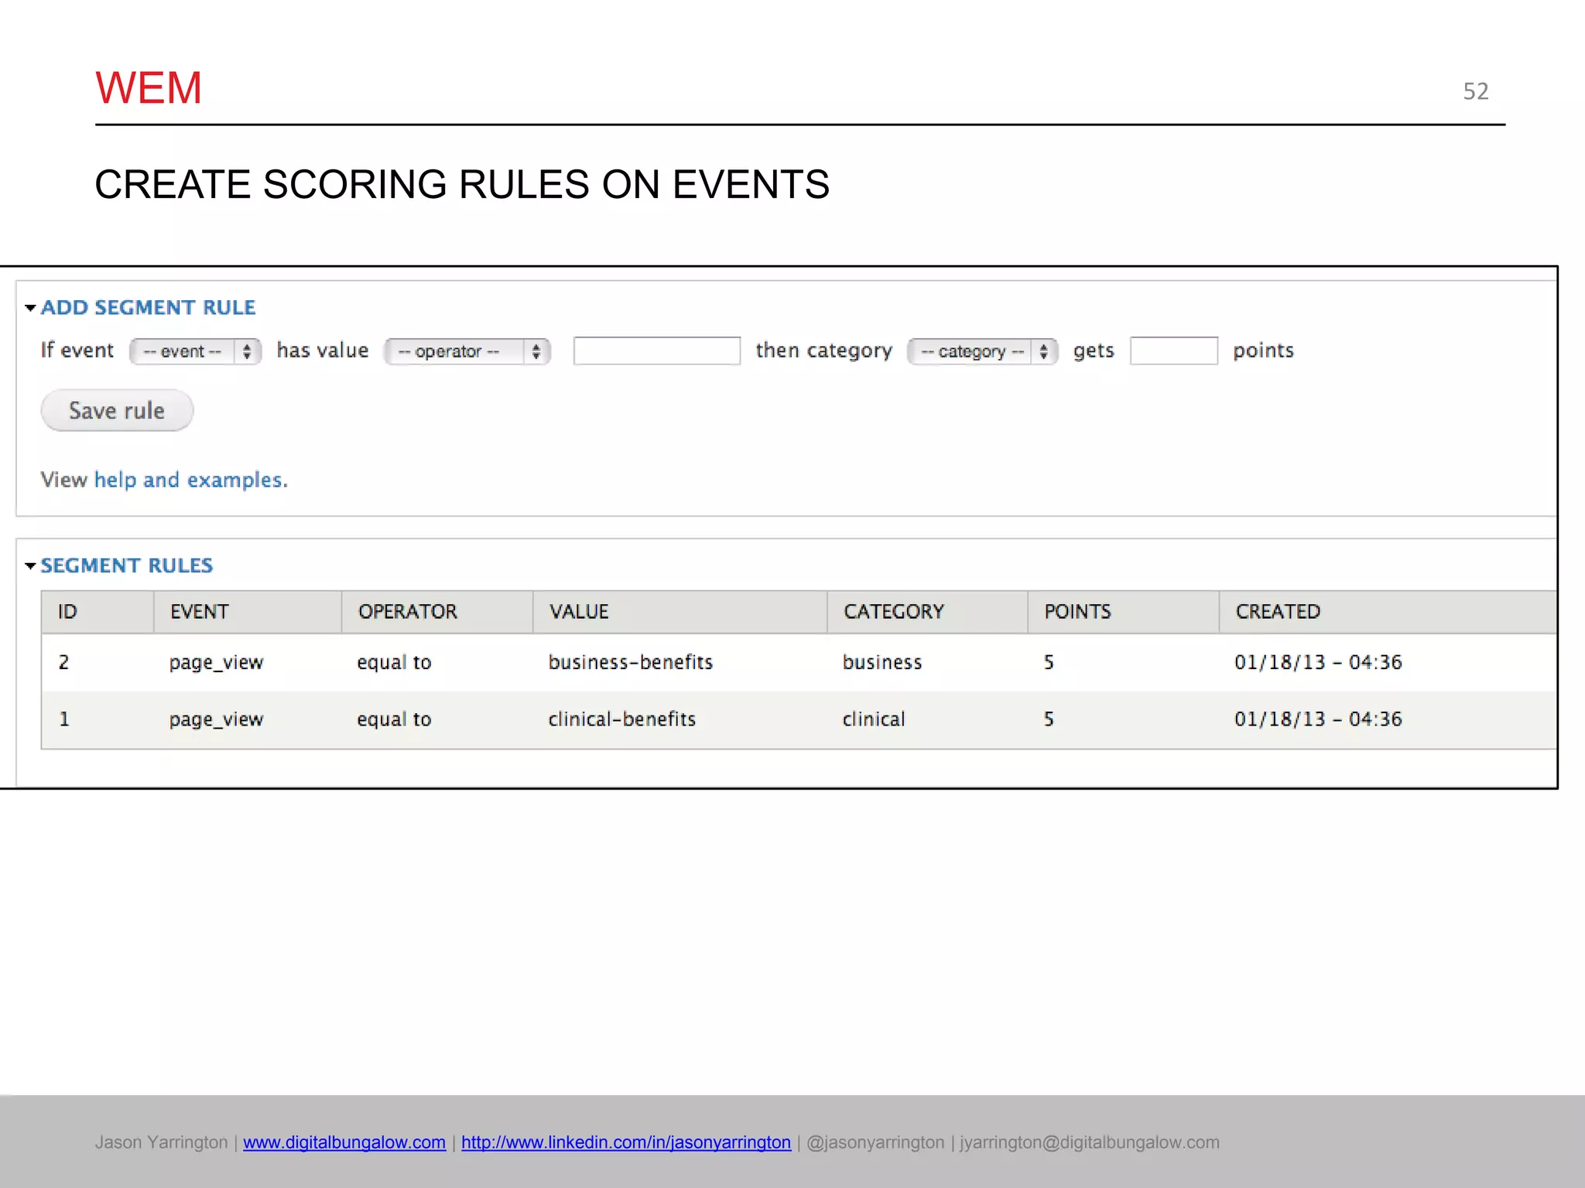Click page_view in the clinical-benefits row
Viewport: 1585px width, 1188px height.
tap(216, 720)
